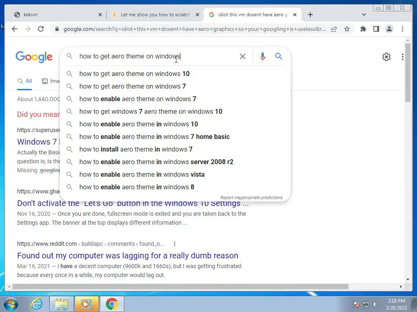The height and width of the screenshot is (312, 417).
Task: Click the lock icon in address bar
Action: click(57, 29)
